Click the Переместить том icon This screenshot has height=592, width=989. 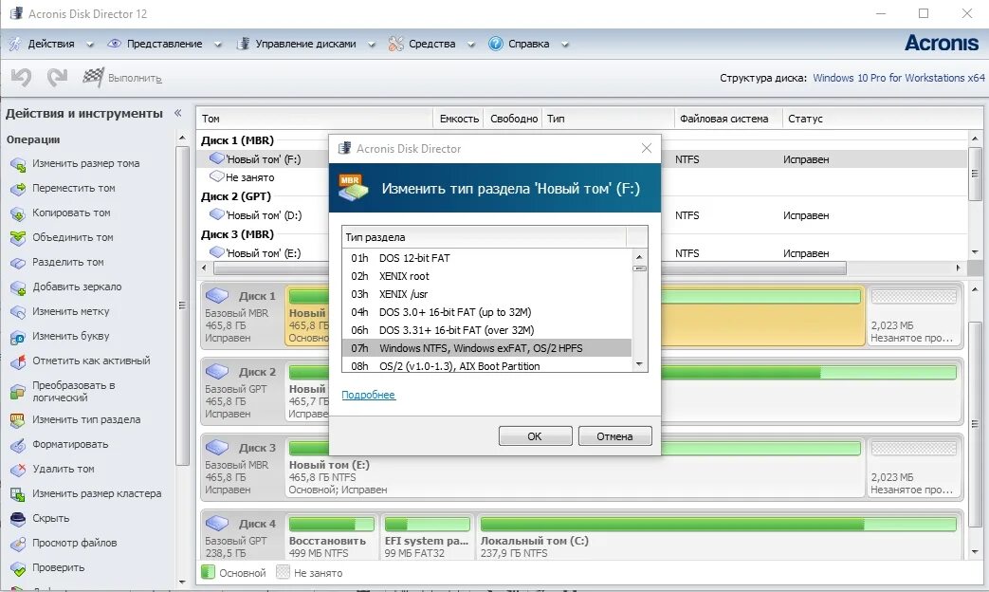(x=18, y=189)
